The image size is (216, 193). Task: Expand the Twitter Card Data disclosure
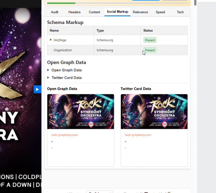[48, 78]
